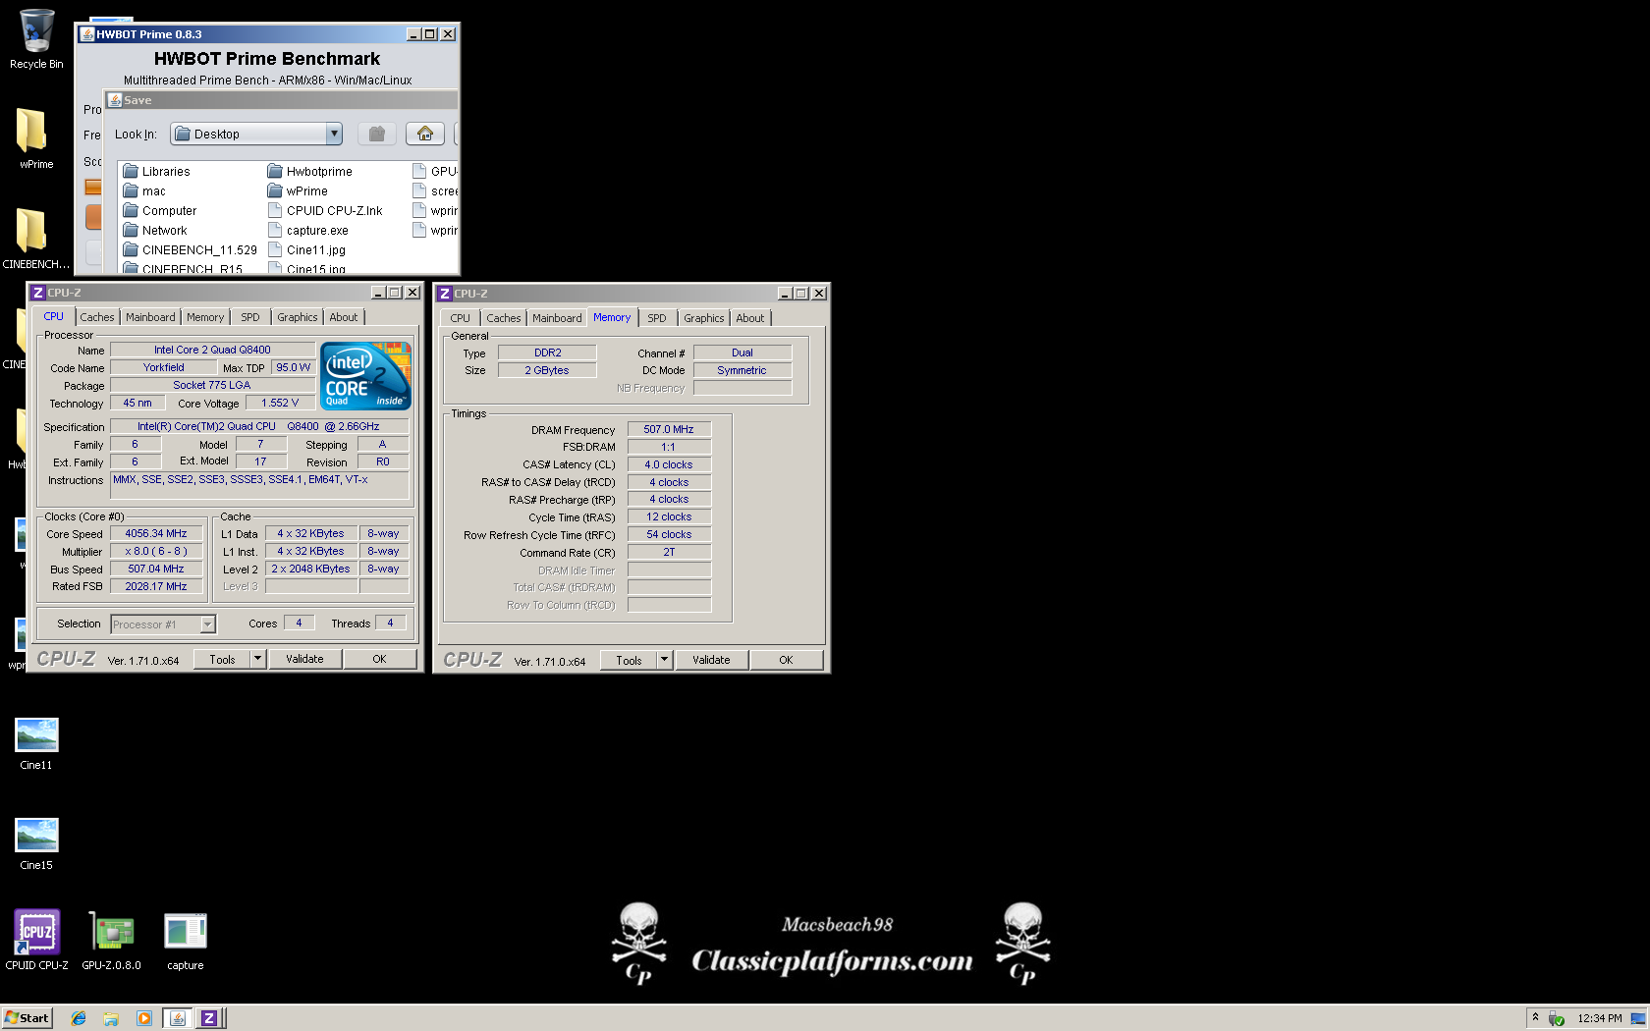Screen dimensions: 1650x1031
Task: Click Validate in the left CPU-Z window
Action: click(304, 659)
